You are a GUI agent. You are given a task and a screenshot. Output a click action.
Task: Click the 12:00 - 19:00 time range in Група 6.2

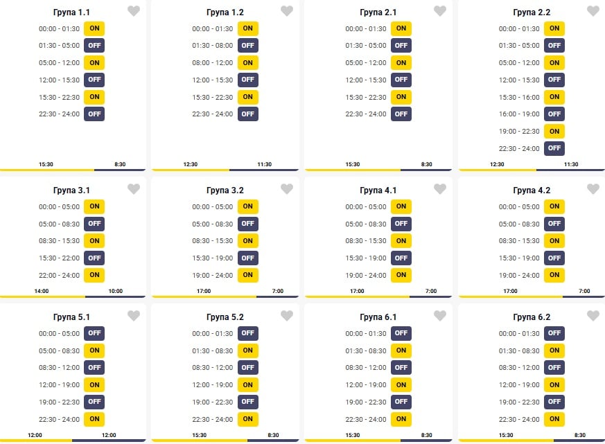[x=519, y=384]
